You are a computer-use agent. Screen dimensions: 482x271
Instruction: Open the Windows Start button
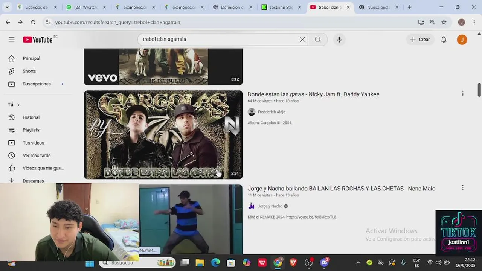90,263
